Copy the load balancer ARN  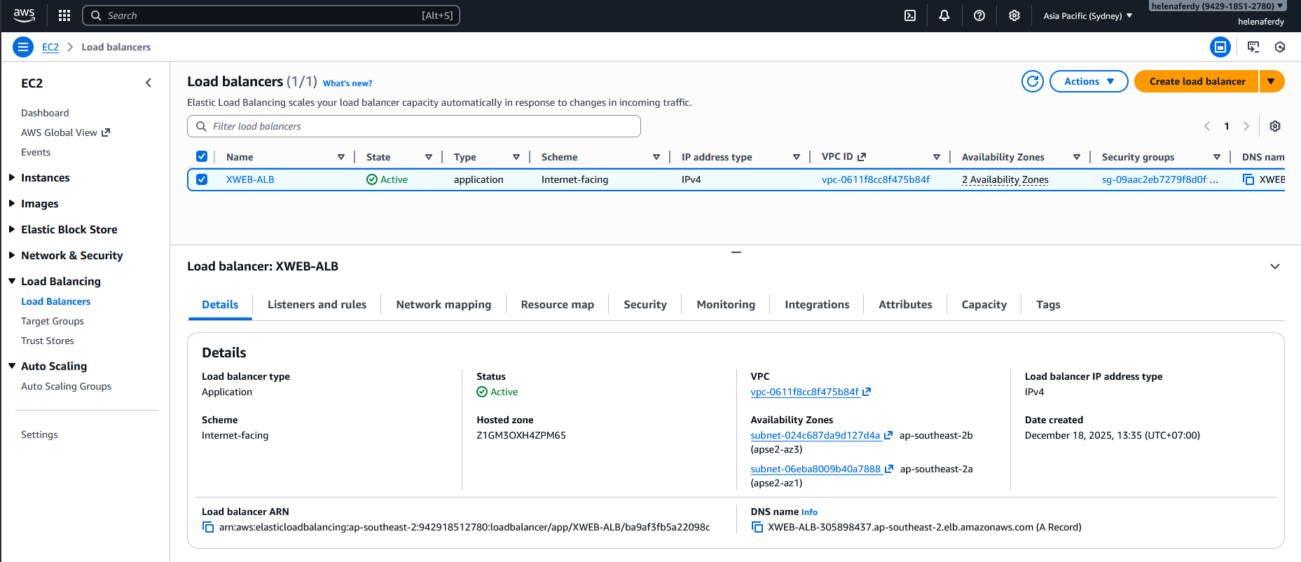(208, 527)
